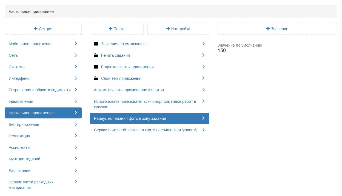342x196 pixels.
Task: Click folder icon for Слои веб-приложения
Action: click(x=96, y=78)
